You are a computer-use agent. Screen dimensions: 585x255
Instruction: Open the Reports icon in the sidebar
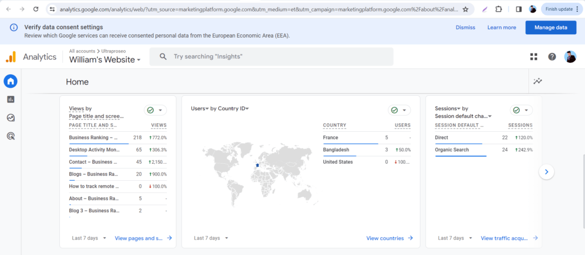tap(10, 99)
